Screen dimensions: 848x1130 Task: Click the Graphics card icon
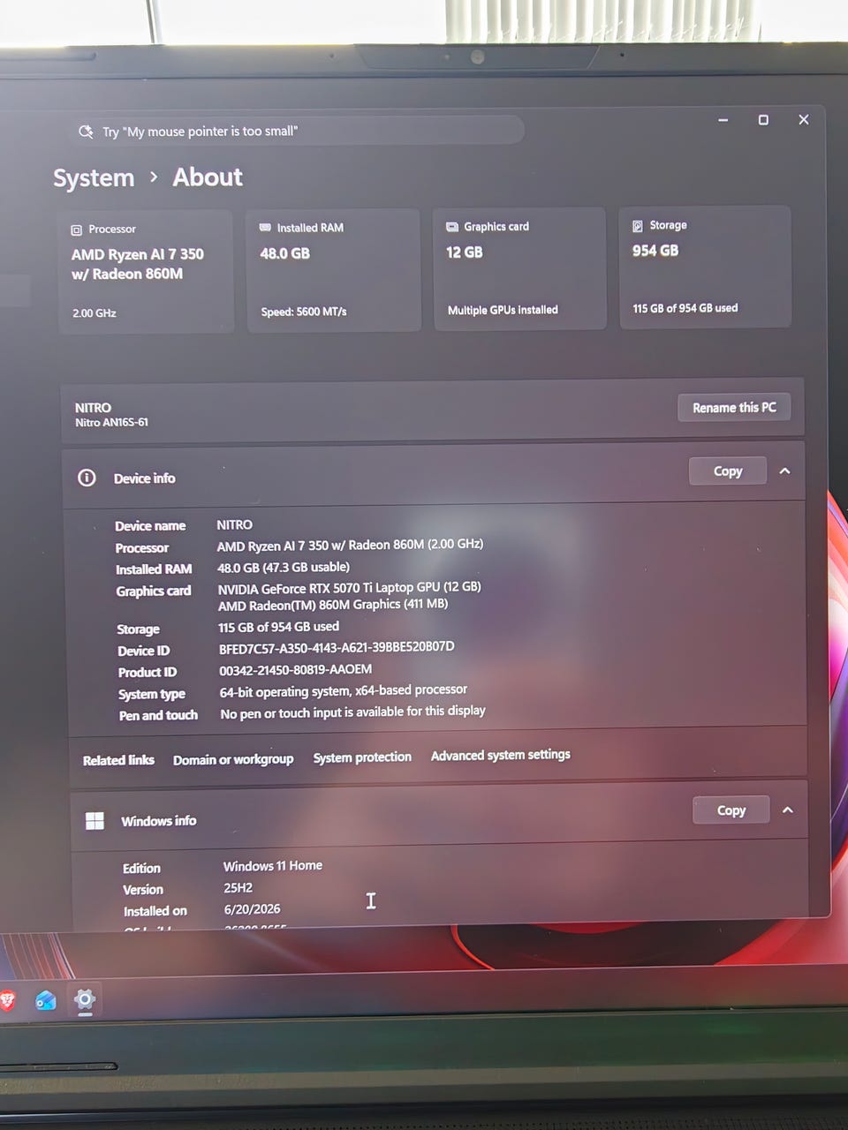click(452, 227)
